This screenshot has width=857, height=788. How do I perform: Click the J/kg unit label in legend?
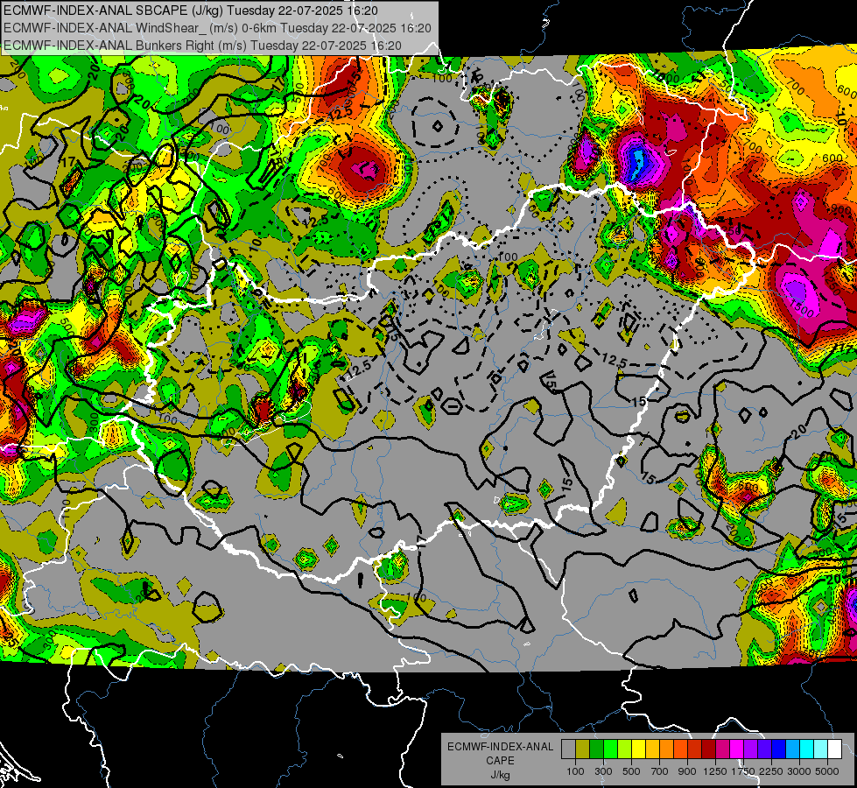tap(500, 775)
